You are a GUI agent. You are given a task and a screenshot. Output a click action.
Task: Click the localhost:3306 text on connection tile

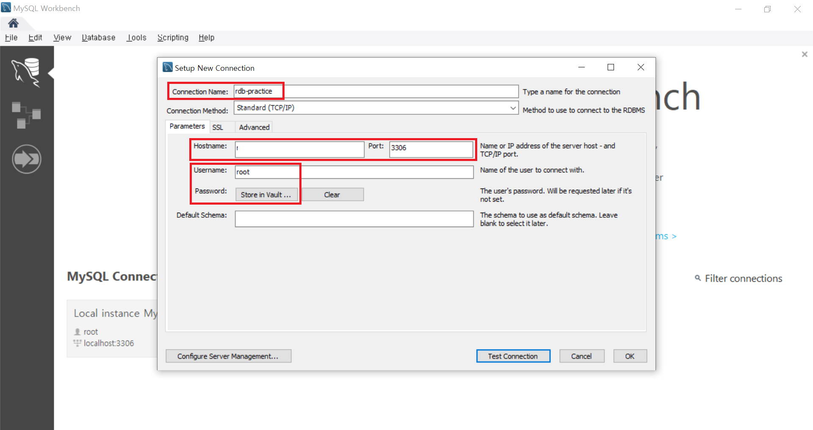108,343
